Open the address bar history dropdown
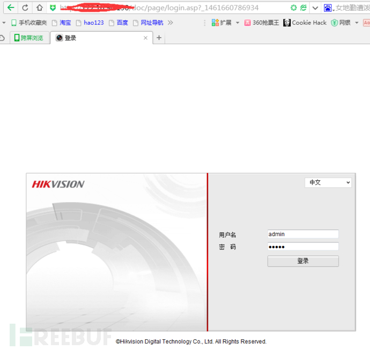This screenshot has height=350, width=370. pos(315,8)
